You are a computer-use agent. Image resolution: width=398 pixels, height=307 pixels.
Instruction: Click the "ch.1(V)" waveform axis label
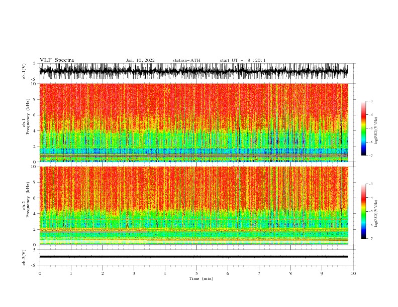24,71
